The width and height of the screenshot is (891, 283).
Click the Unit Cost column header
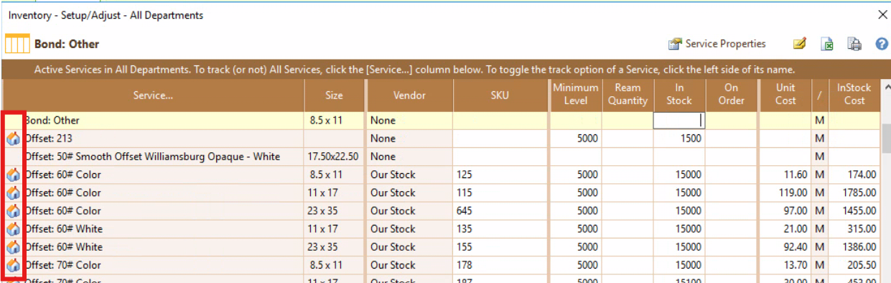pos(785,95)
